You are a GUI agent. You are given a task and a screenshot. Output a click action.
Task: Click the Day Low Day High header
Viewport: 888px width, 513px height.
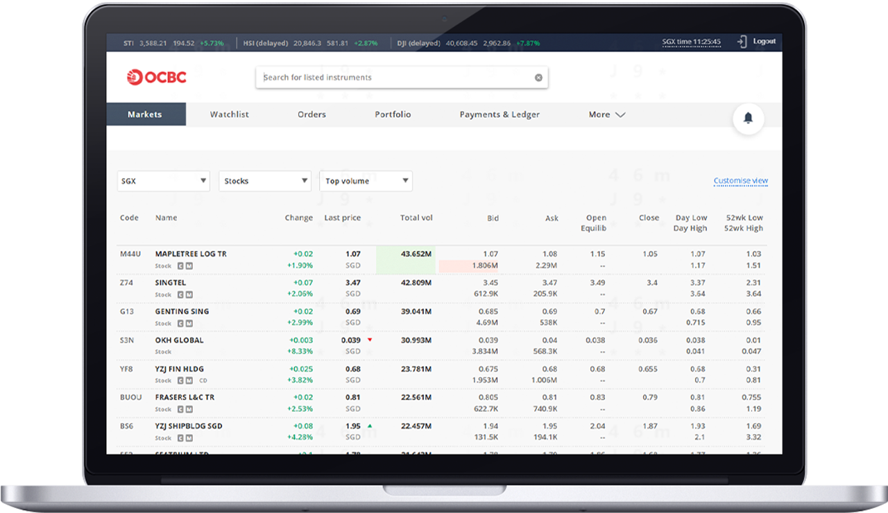point(690,223)
